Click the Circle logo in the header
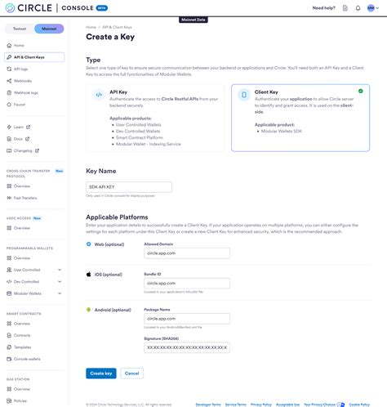Image resolution: width=387 pixels, height=407 pixels. (29, 8)
